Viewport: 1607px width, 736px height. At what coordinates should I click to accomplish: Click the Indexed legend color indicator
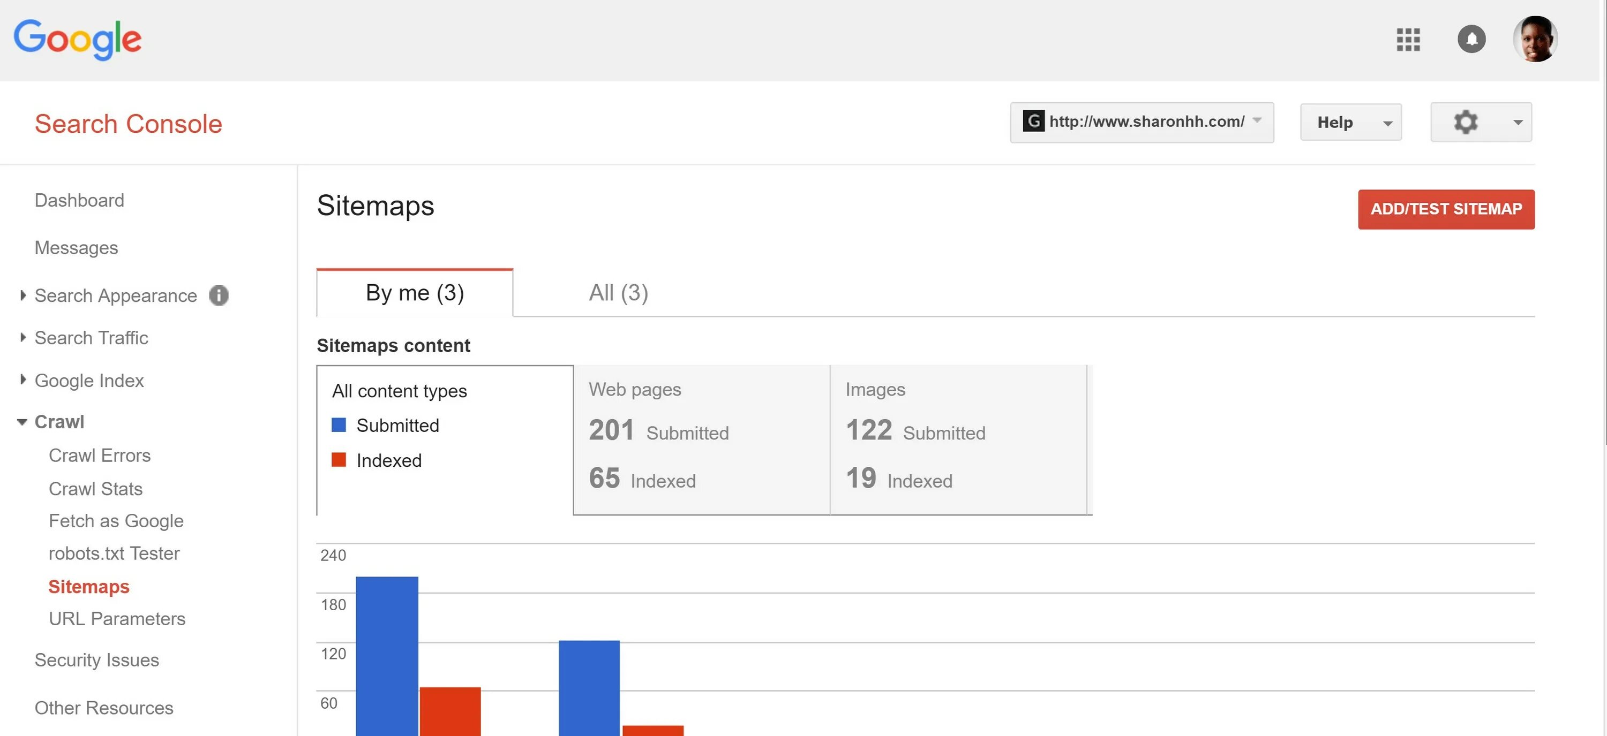(338, 460)
